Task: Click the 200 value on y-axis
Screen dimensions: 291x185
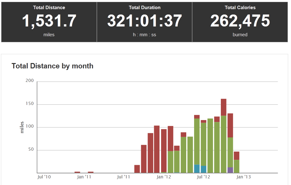Action: [30, 81]
